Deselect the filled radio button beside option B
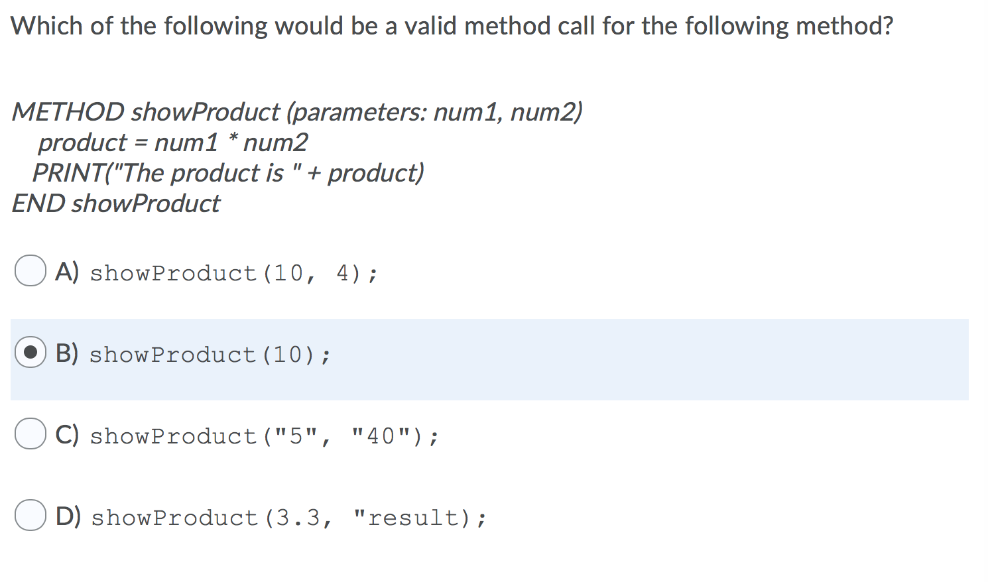 [x=29, y=353]
